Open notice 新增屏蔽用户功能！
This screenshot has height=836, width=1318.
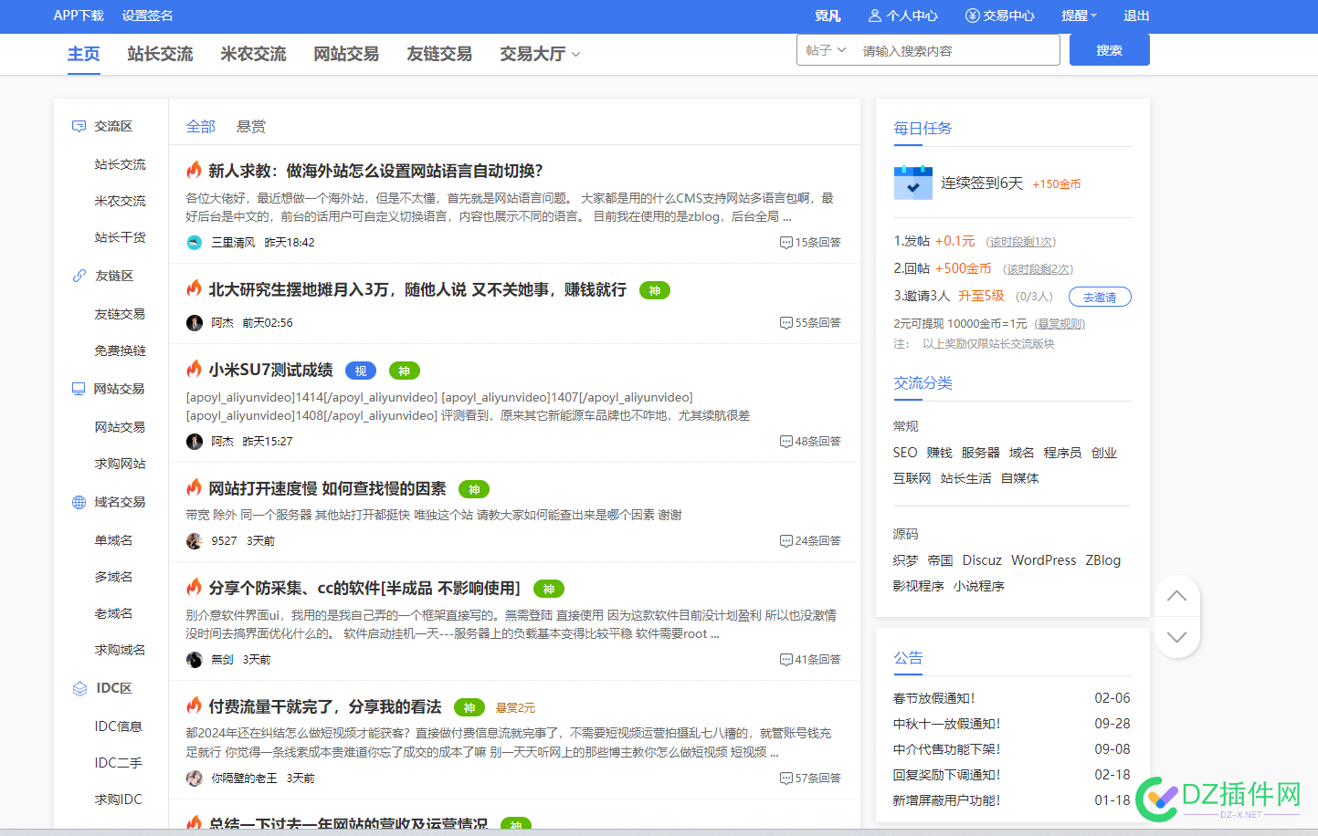pyautogui.click(x=947, y=800)
